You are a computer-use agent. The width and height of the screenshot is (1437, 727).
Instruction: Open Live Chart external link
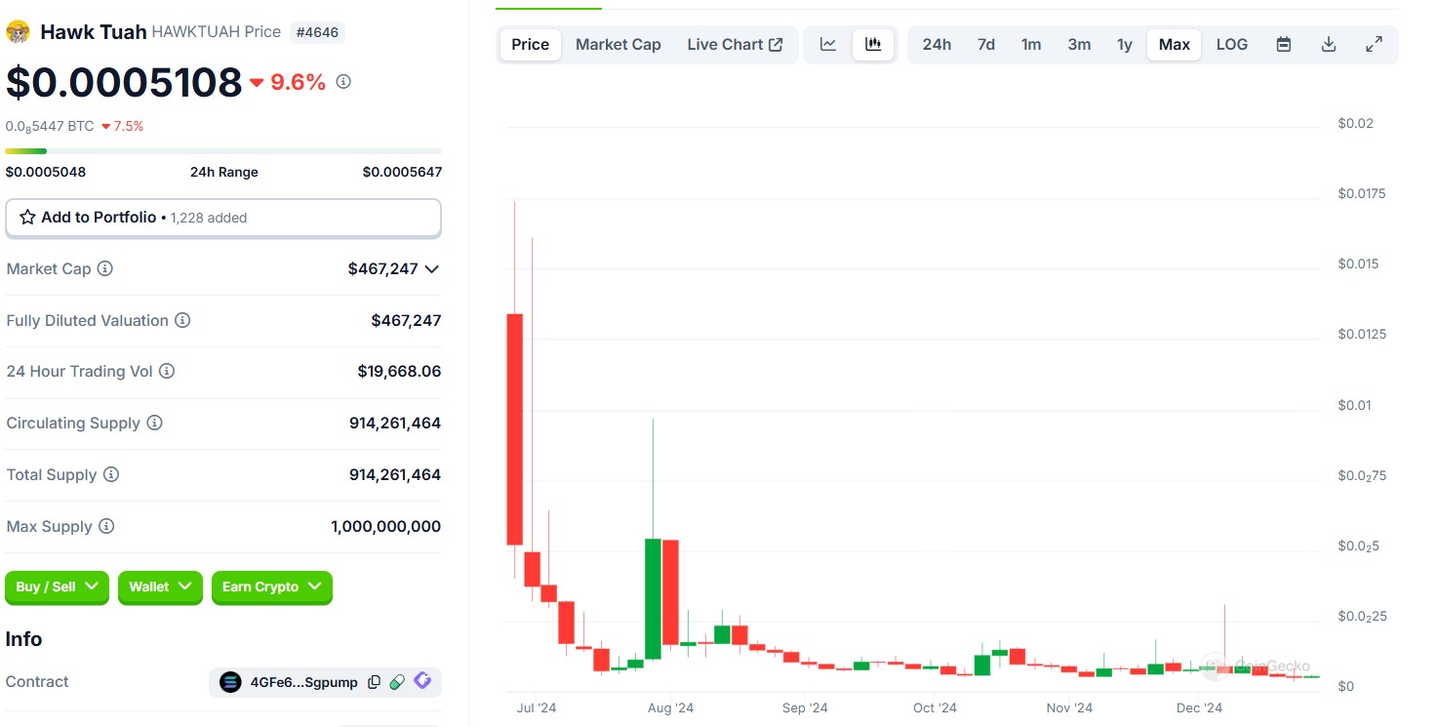(x=735, y=44)
